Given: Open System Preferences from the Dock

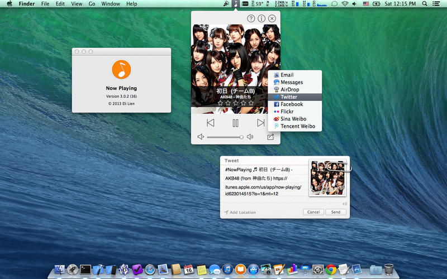Looking at the screenshot, I should coord(318,269).
